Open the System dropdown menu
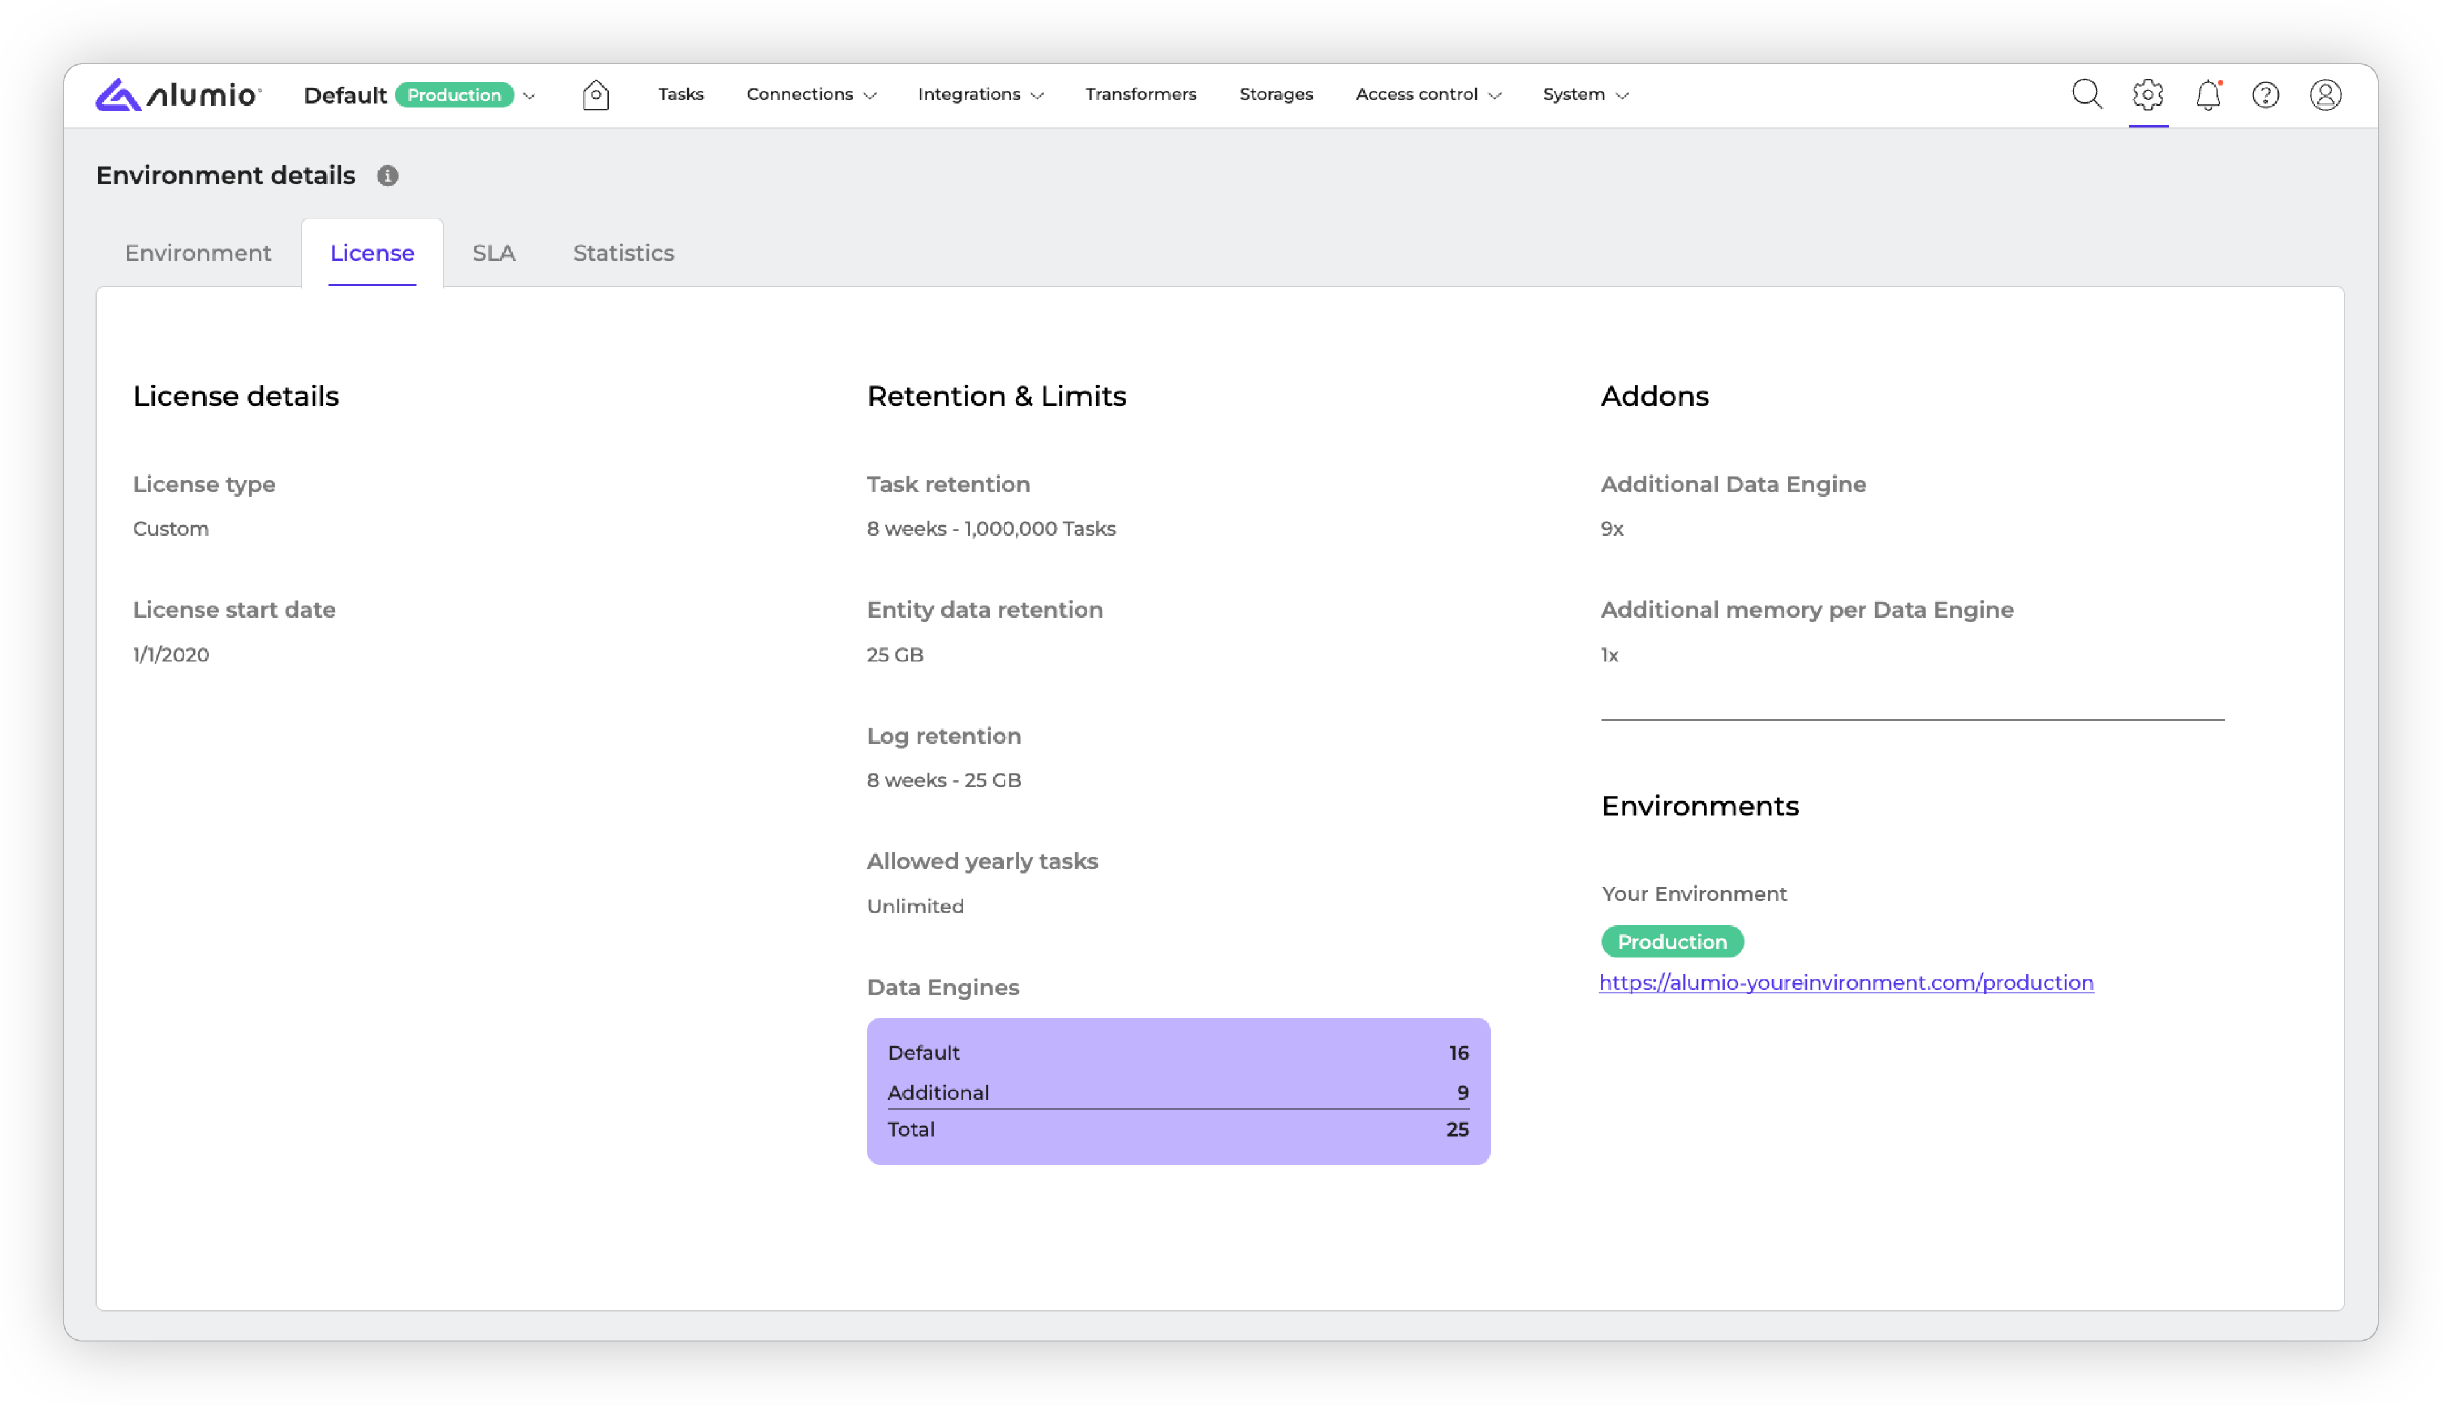The height and width of the screenshot is (1405, 2442). pyautogui.click(x=1585, y=95)
